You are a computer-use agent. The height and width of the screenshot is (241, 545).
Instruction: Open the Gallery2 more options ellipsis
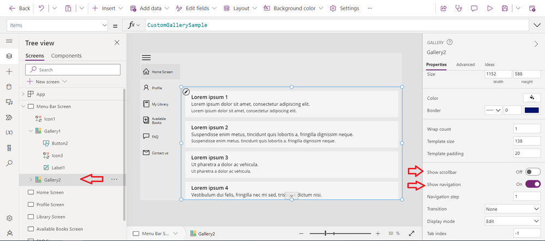(114, 179)
